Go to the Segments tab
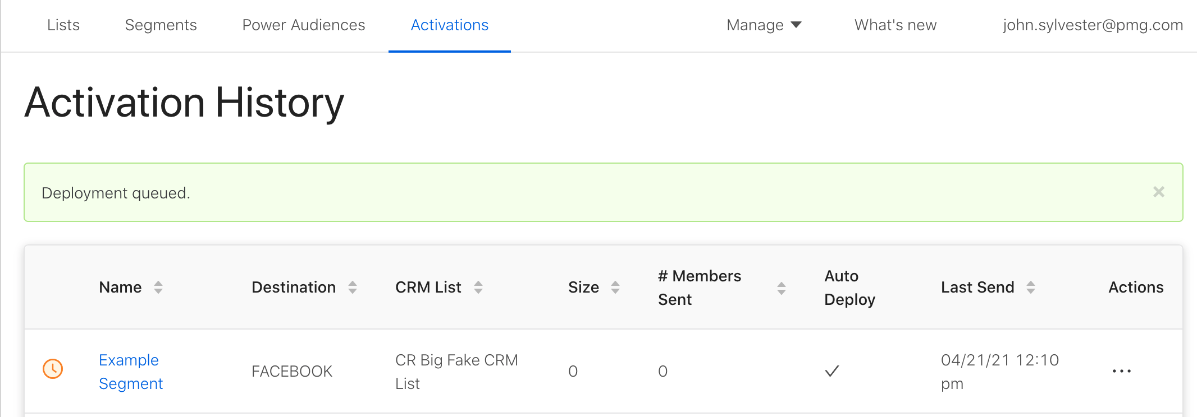Screen dimensions: 1197x417 (161, 25)
